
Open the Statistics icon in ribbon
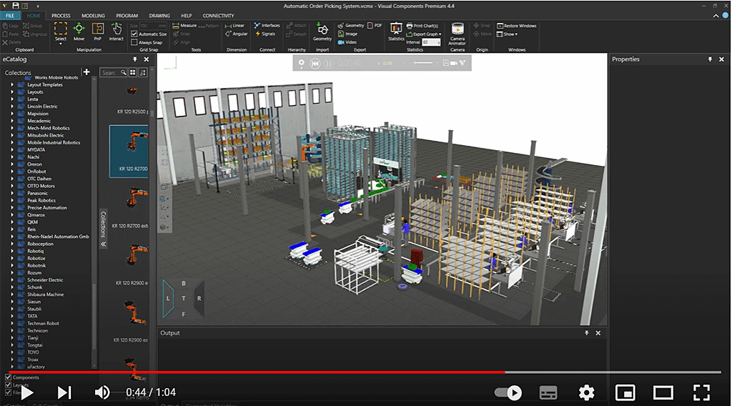point(396,31)
